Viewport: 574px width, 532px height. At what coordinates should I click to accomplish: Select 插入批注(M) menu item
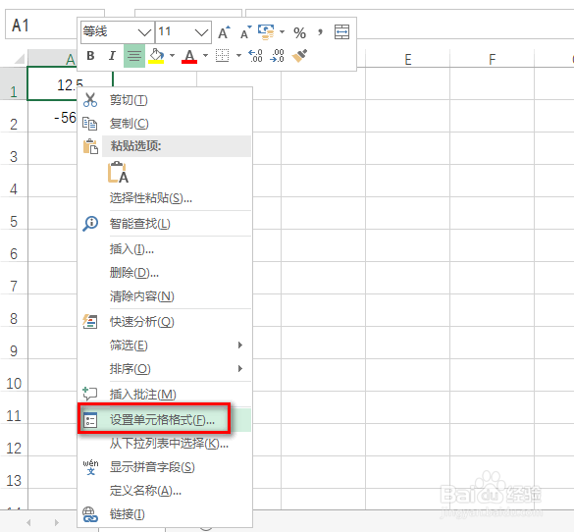point(165,395)
